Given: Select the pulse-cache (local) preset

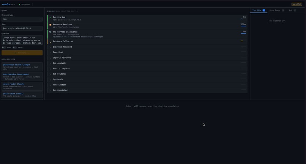Looking at the screenshot, I should coord(22,94).
